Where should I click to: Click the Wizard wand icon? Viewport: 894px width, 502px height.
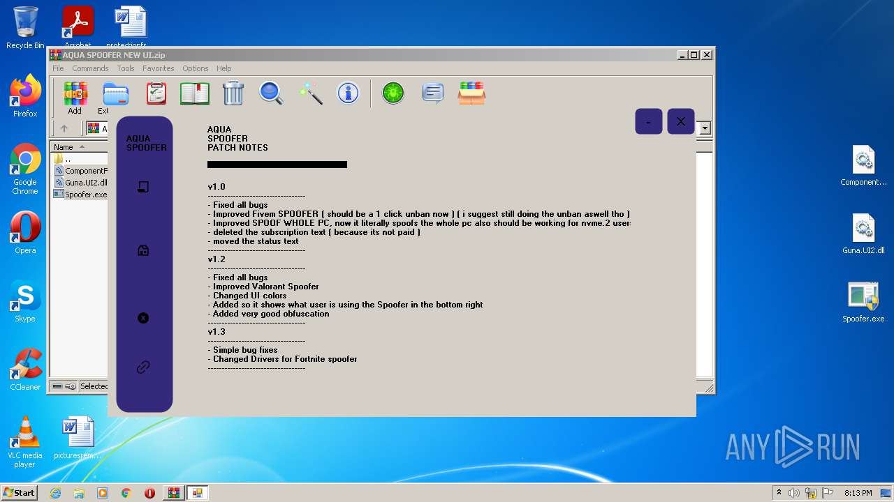pyautogui.click(x=310, y=93)
